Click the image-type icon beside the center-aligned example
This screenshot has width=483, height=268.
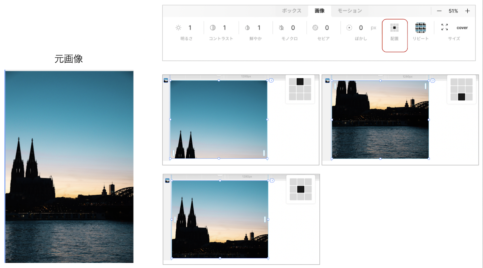coord(167,181)
